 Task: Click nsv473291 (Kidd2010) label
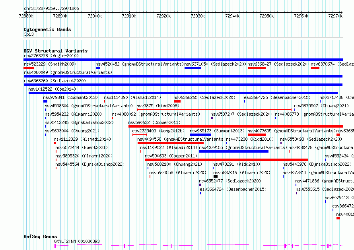pyautogui.click(x=236, y=164)
